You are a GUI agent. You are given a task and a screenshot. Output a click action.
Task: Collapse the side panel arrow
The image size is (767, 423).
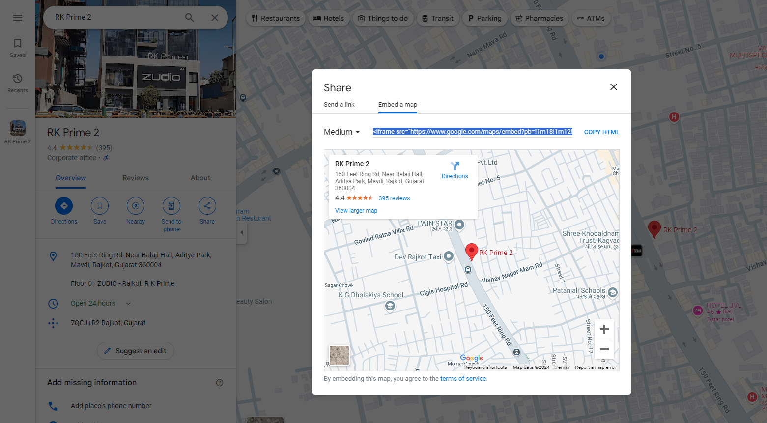(241, 232)
